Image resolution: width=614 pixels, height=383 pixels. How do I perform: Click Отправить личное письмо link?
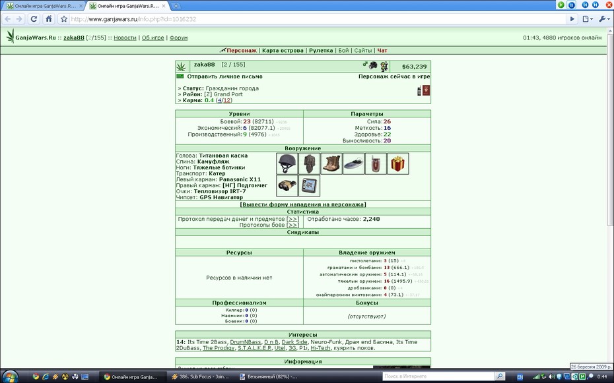click(x=224, y=76)
